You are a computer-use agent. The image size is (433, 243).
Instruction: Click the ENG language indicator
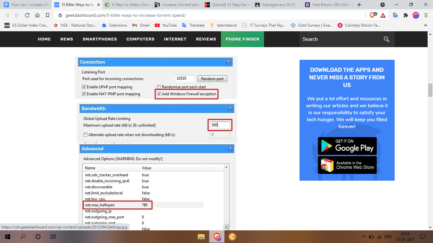pos(388,237)
